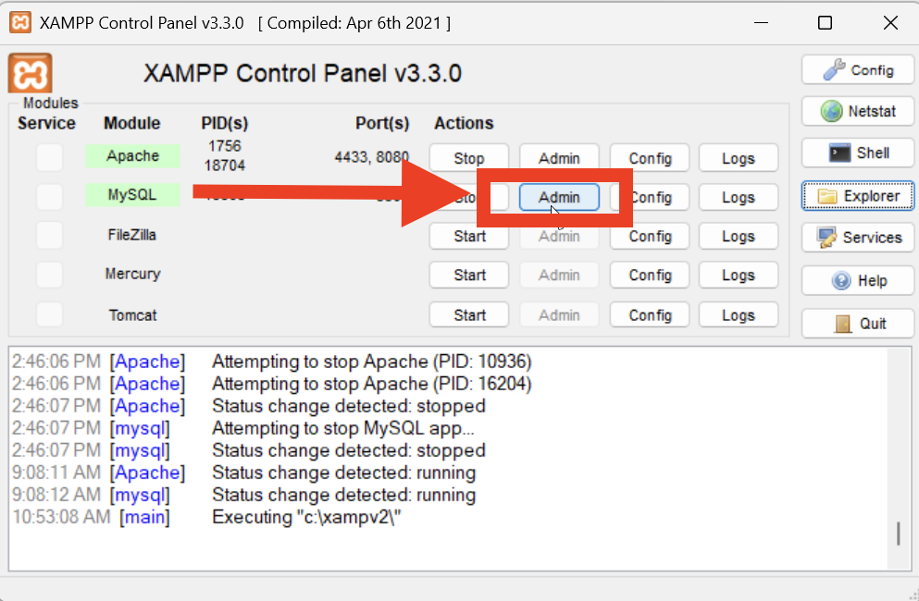
Task: Open Netstat via the globe icon
Action: pos(858,111)
